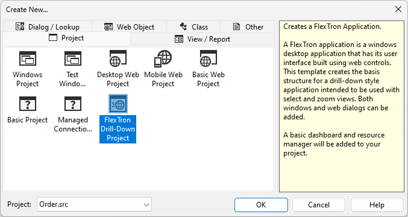408x217 pixels.
Task: Select the Project tab
Action: coord(67,38)
